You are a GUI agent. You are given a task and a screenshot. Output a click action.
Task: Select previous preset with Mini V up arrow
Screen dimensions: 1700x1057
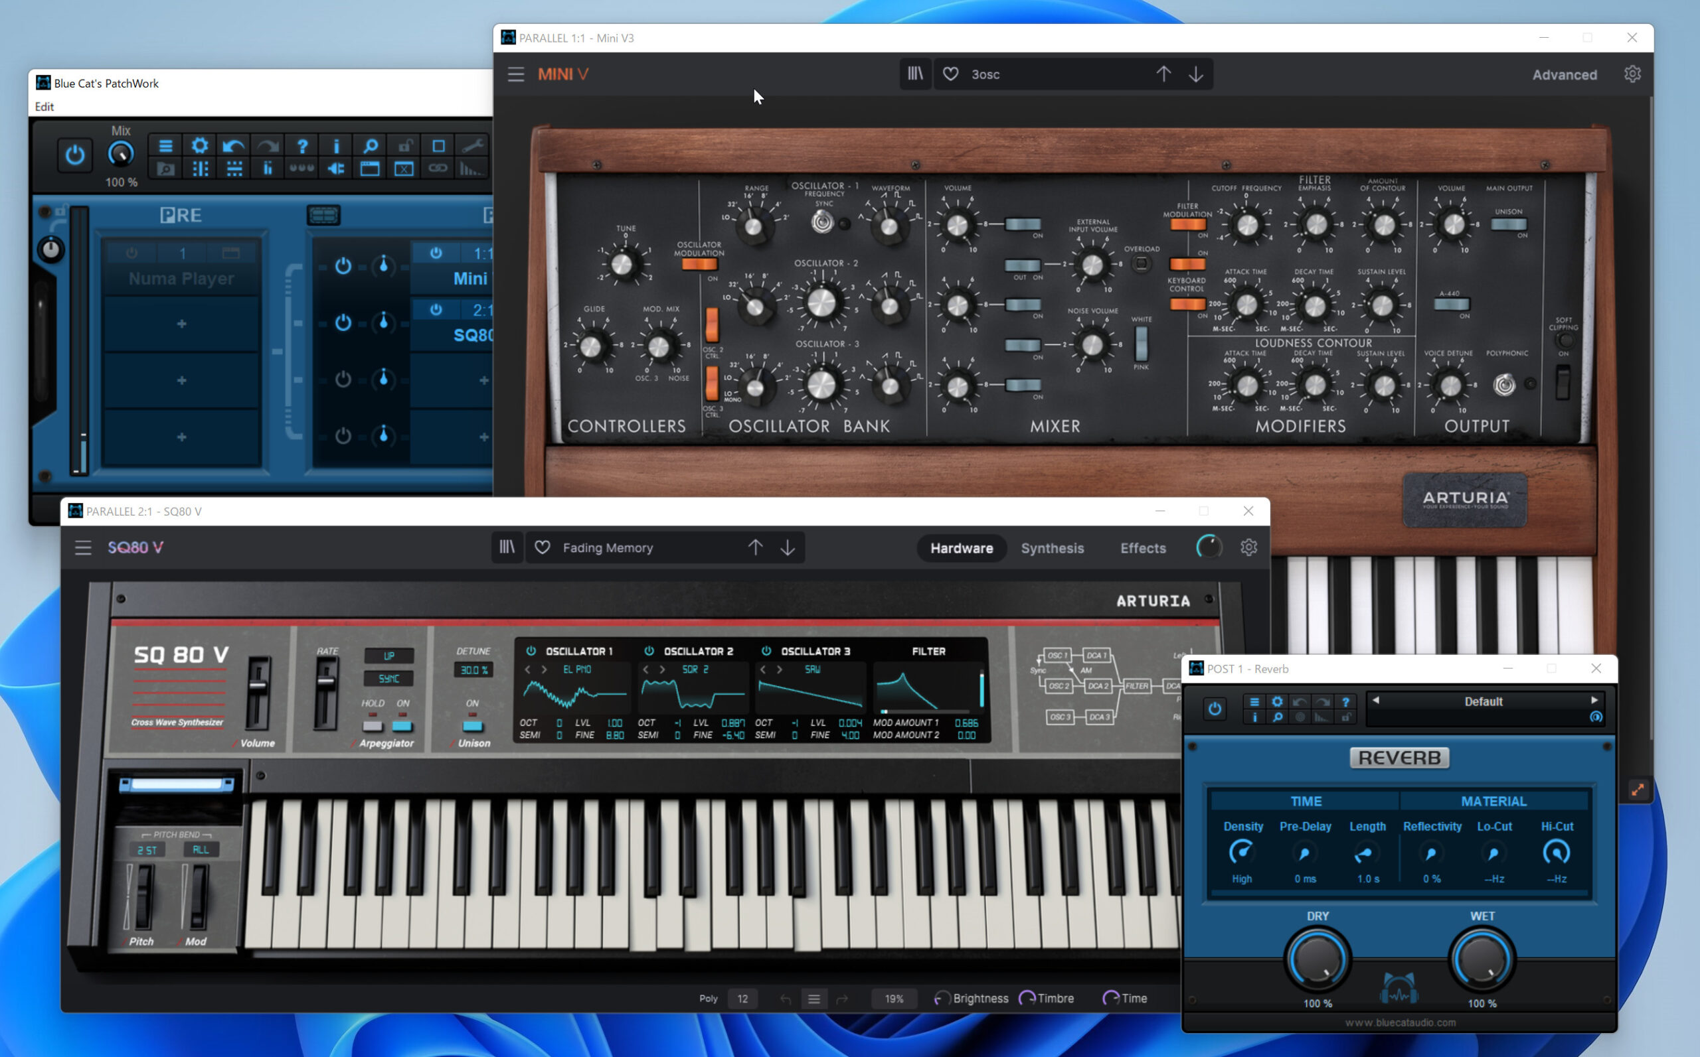pos(1163,74)
